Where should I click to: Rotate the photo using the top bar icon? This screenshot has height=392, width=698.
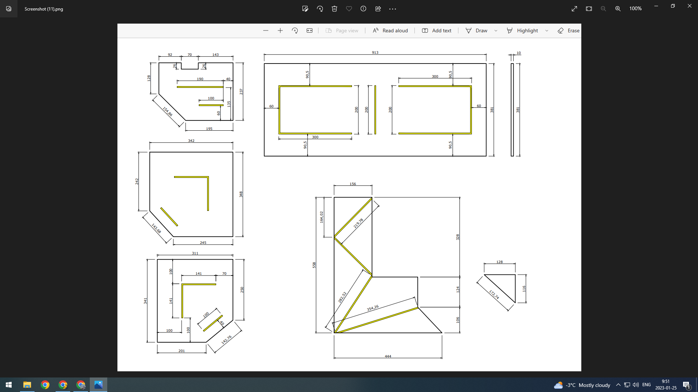pyautogui.click(x=320, y=9)
